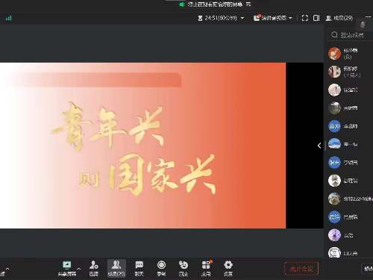Image resolution: width=373 pixels, height=280 pixels.
Task: Click the search members input field
Action: [x=351, y=35]
